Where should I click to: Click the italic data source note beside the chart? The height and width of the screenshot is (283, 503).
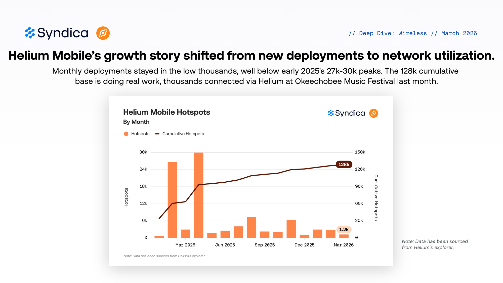pos(435,244)
